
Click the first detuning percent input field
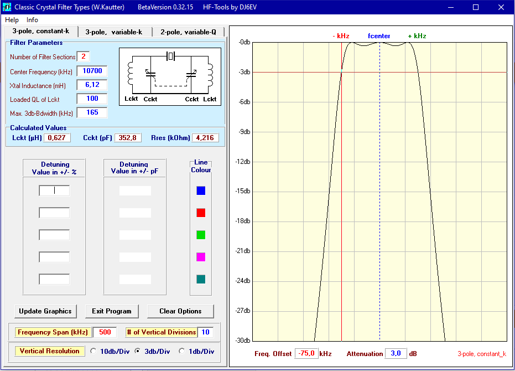(54, 191)
